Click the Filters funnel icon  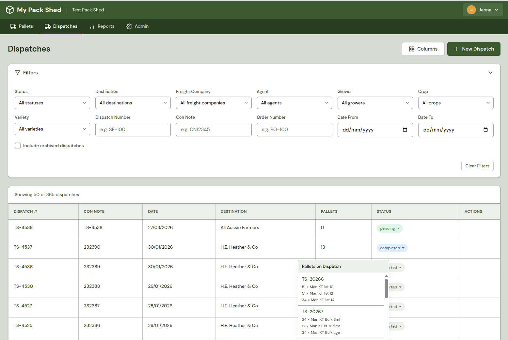[x=18, y=73]
